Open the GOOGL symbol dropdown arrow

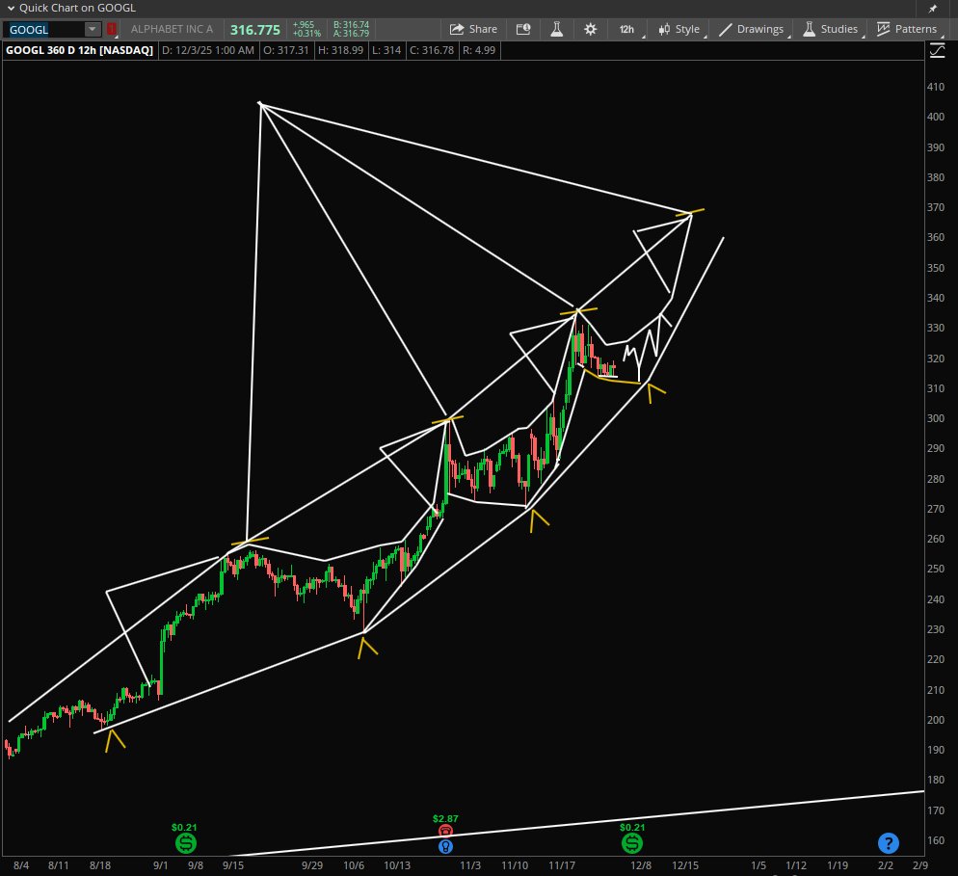click(91, 29)
